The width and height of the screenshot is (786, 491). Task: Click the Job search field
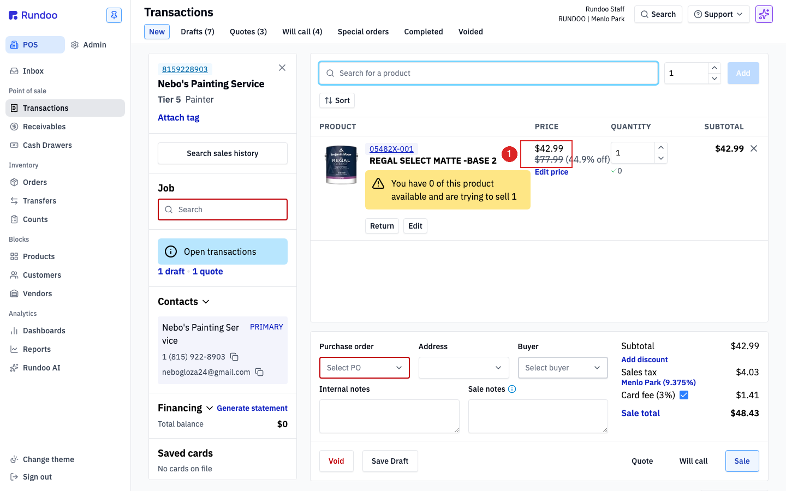coord(223,209)
